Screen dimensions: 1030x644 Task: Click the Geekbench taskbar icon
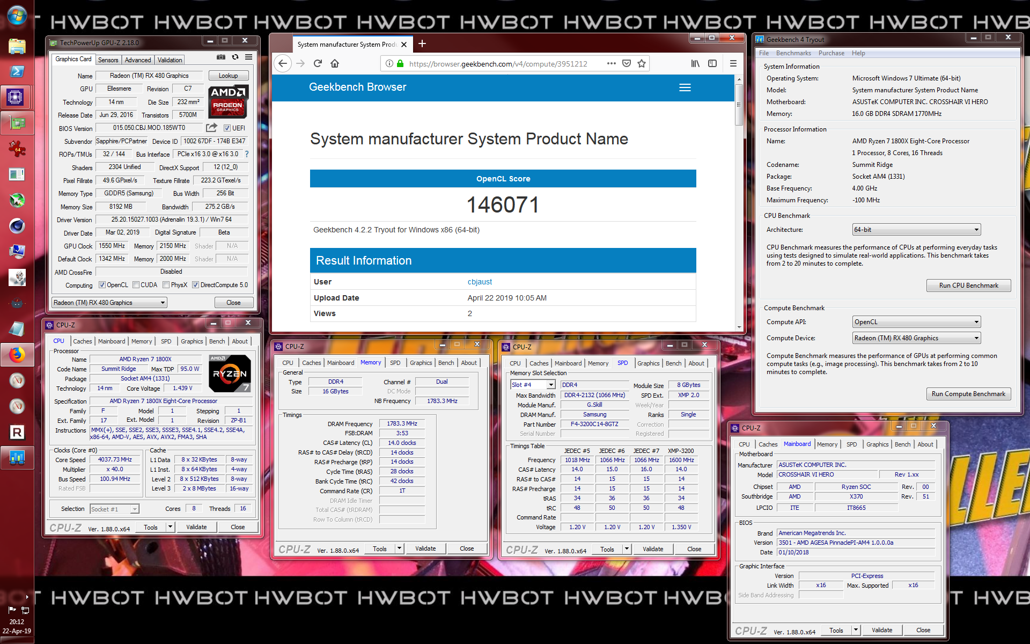pos(17,457)
